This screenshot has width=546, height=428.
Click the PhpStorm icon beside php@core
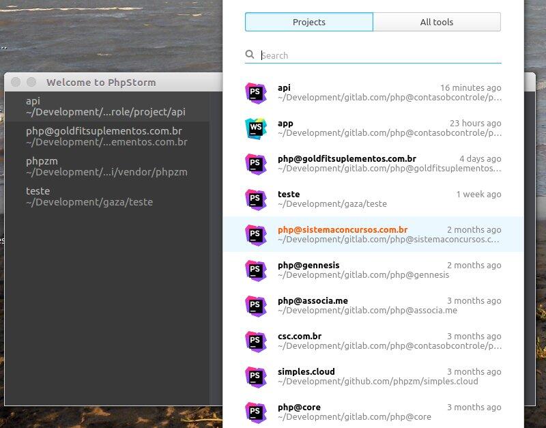(256, 412)
